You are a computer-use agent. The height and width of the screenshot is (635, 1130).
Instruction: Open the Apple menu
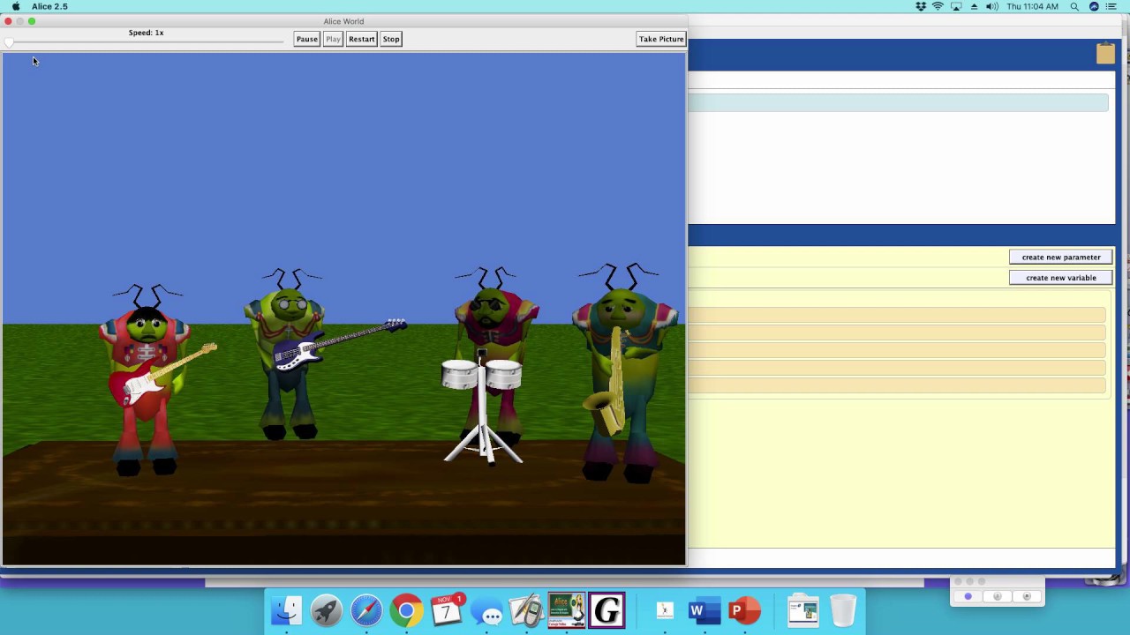click(16, 6)
